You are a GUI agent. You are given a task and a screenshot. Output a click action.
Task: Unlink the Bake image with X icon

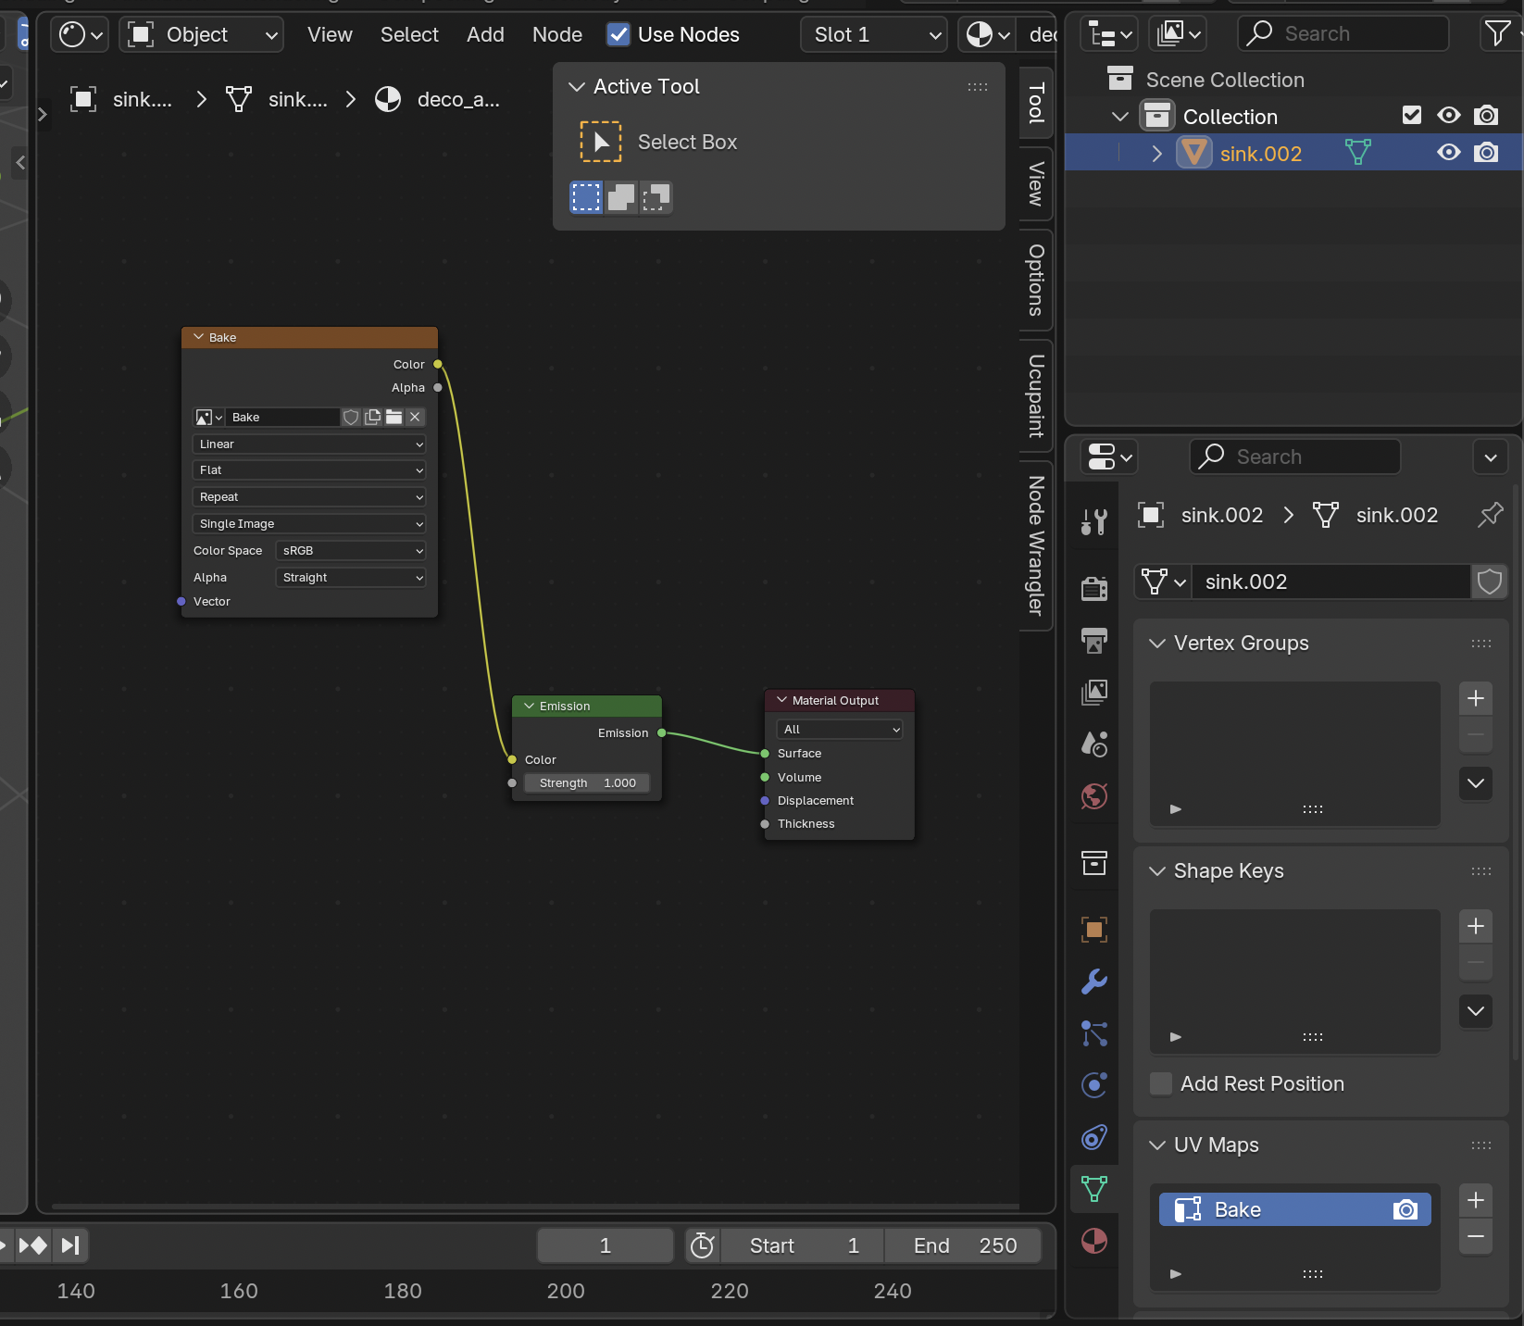coord(415,418)
